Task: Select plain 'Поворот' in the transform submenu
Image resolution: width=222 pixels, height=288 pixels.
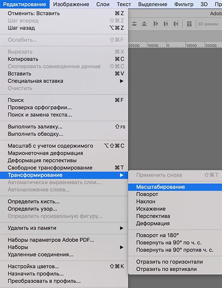Action: pyautogui.click(x=175, y=194)
